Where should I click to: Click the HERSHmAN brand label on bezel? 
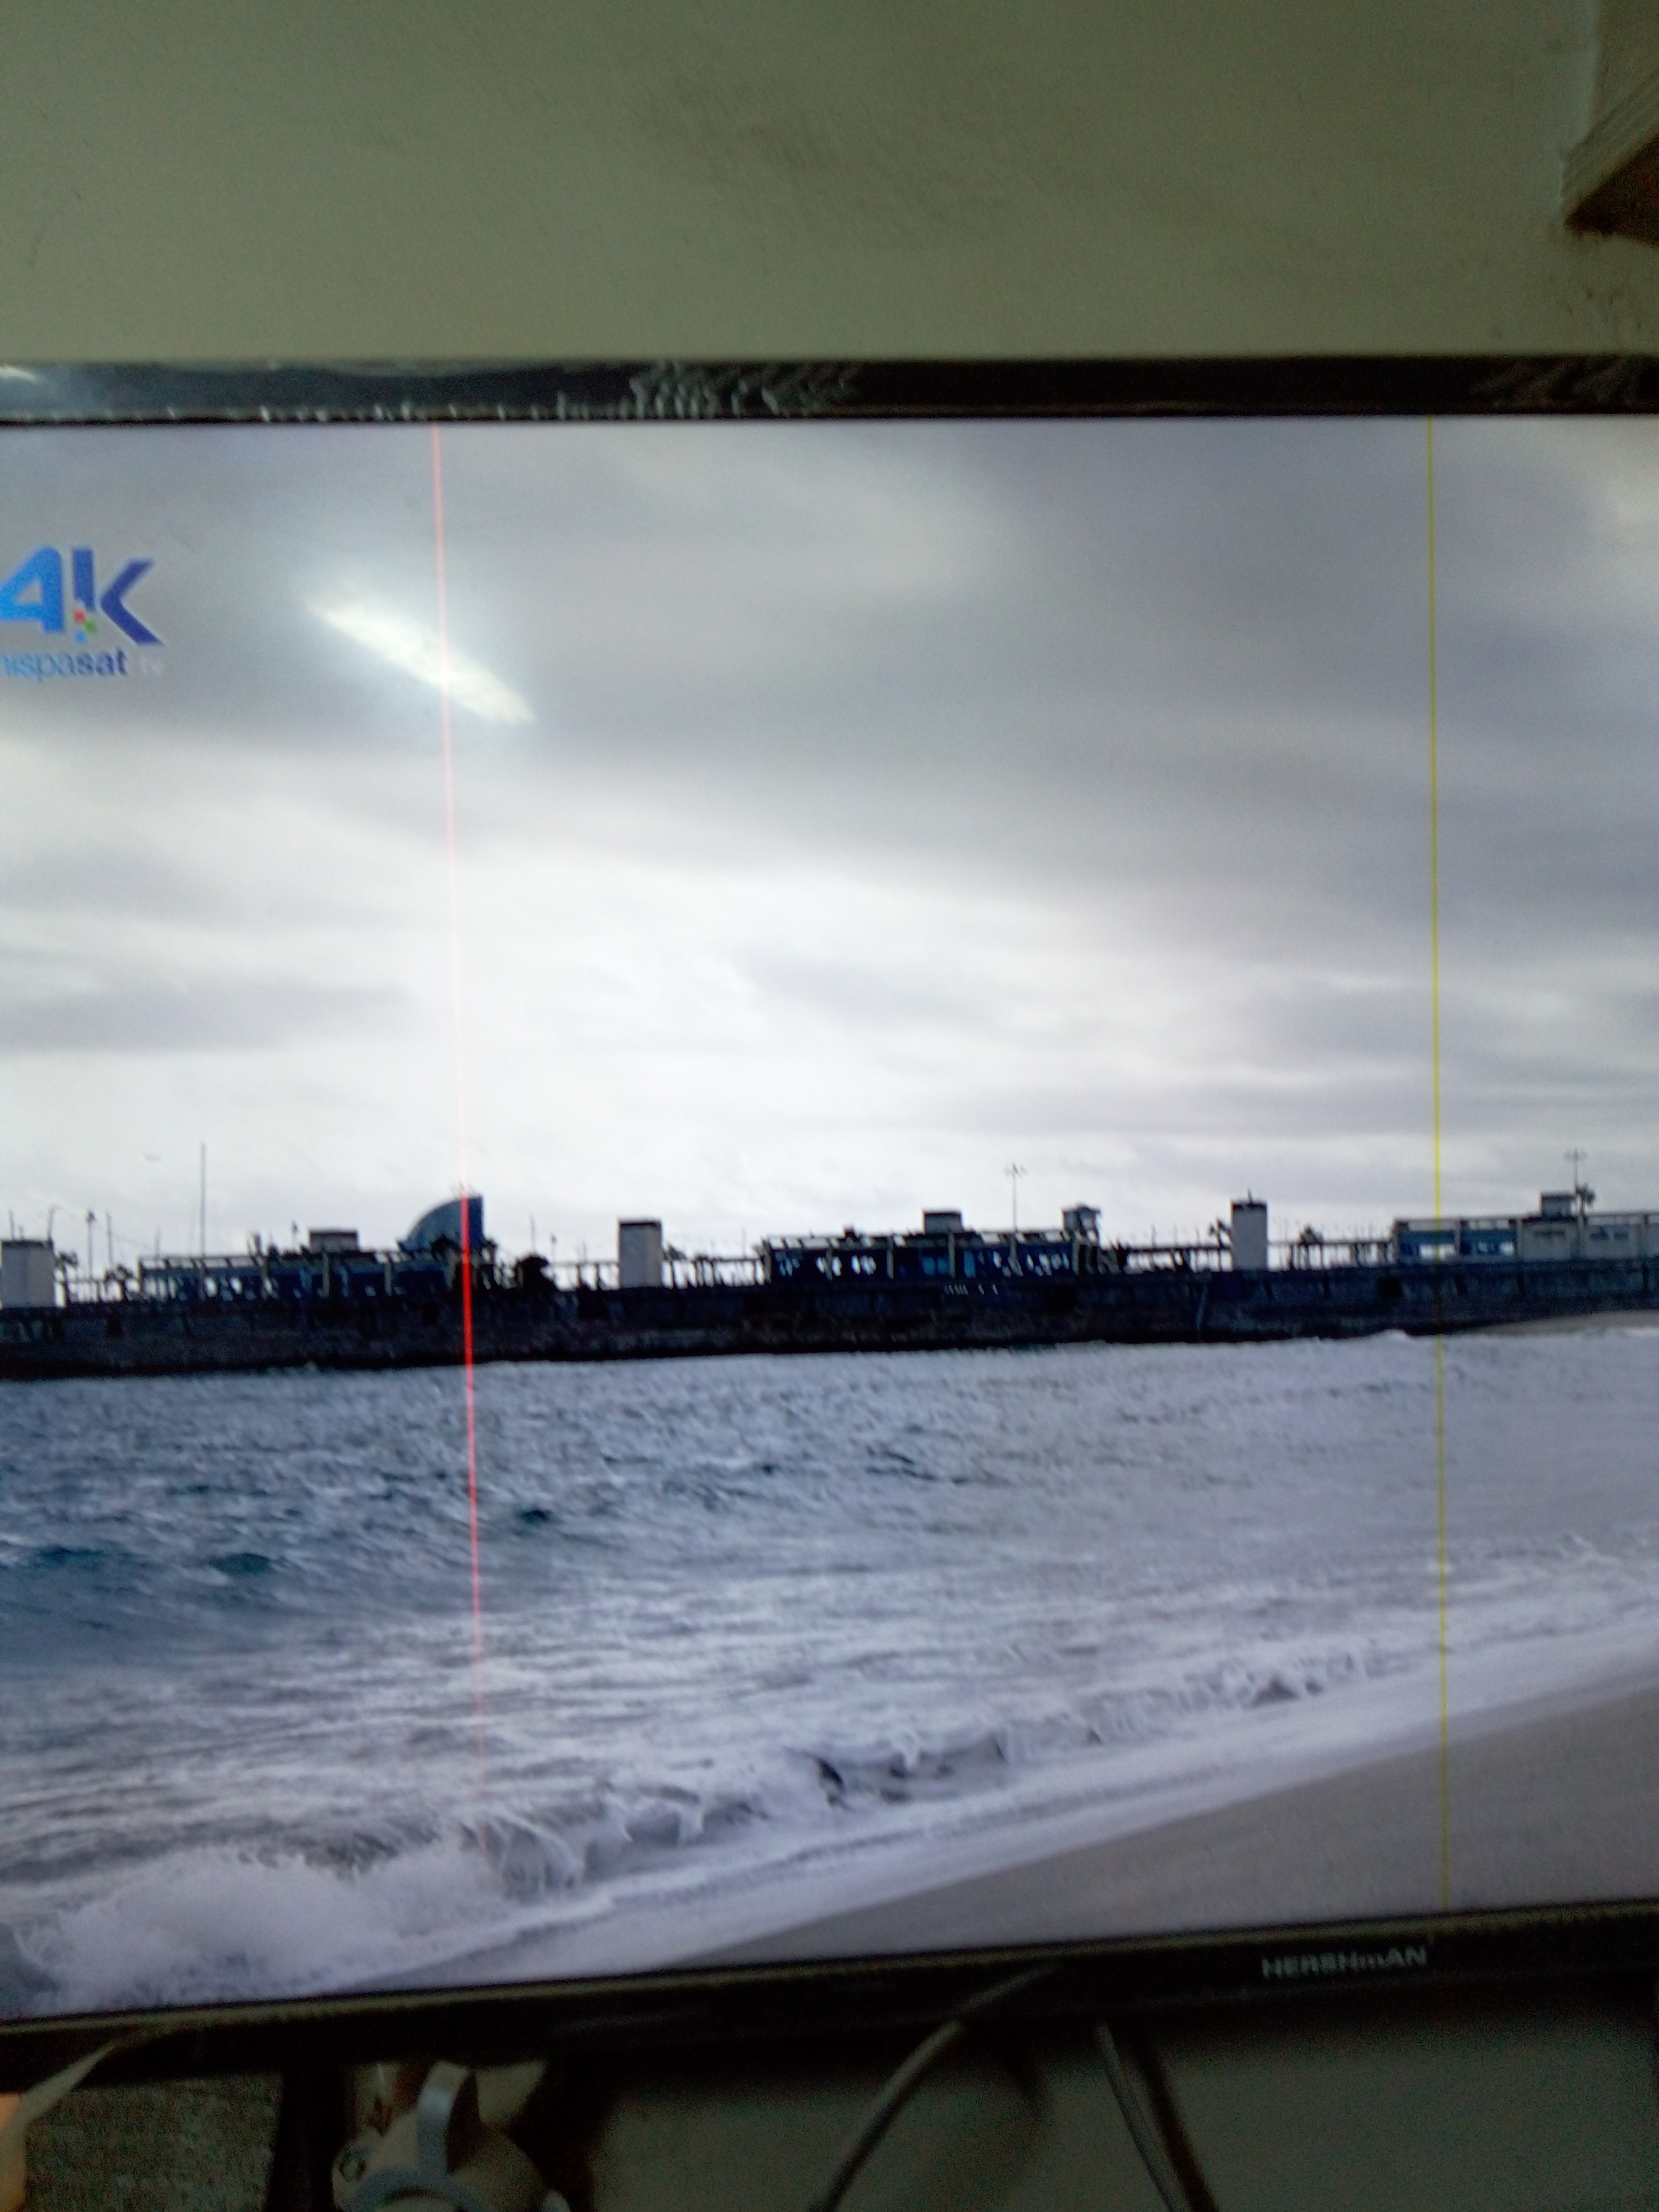tap(1343, 1963)
